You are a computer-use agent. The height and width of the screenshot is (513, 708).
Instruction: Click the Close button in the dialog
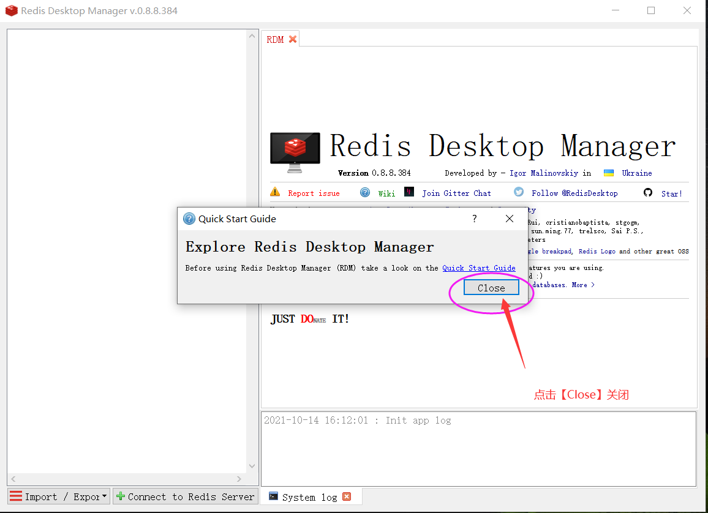(491, 288)
